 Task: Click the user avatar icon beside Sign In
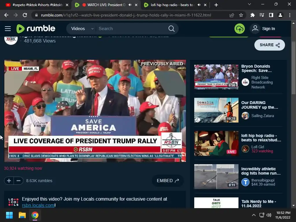tap(255, 29)
